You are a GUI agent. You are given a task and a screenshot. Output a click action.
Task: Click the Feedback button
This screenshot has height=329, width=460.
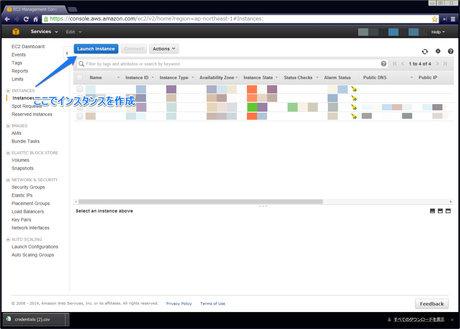[432, 304]
